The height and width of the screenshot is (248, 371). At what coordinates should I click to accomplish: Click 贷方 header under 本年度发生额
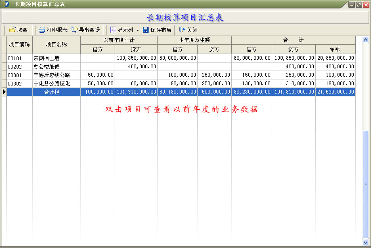pyautogui.click(x=214, y=49)
